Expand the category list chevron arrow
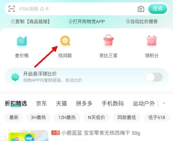This screenshot has height=141, width=173. 164,103
